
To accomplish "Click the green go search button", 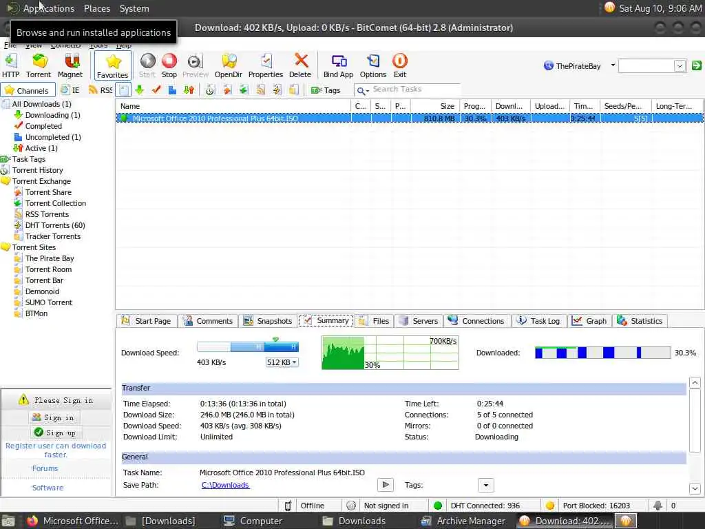I will click(x=697, y=65).
